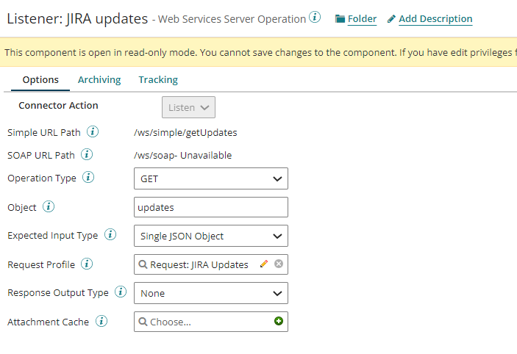The width and height of the screenshot is (517, 354).
Task: Expand the Expected Input Type dropdown
Action: pos(210,236)
